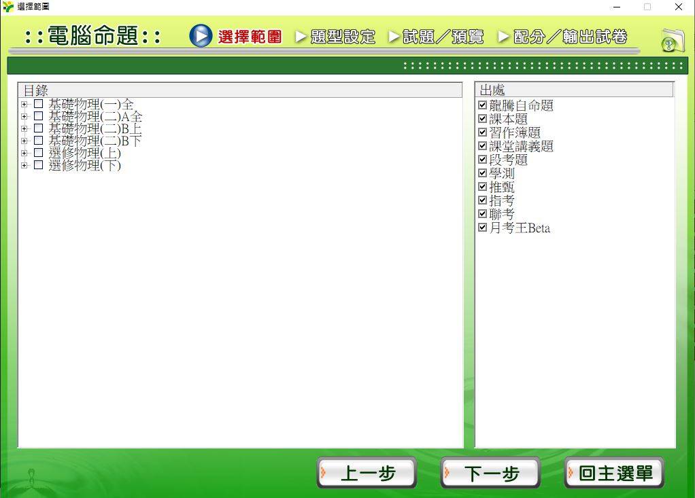Return via the 回主選單 button

pyautogui.click(x=614, y=473)
